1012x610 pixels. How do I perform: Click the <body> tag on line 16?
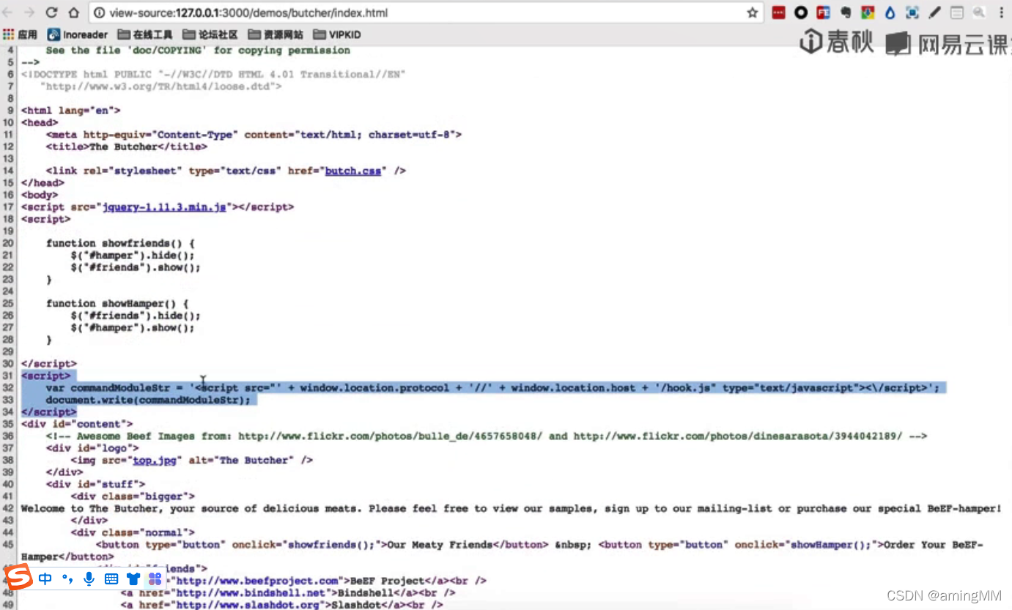[x=40, y=195]
